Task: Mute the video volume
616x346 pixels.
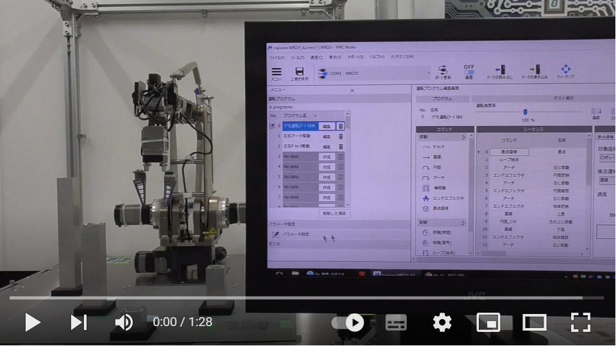Action: (124, 322)
